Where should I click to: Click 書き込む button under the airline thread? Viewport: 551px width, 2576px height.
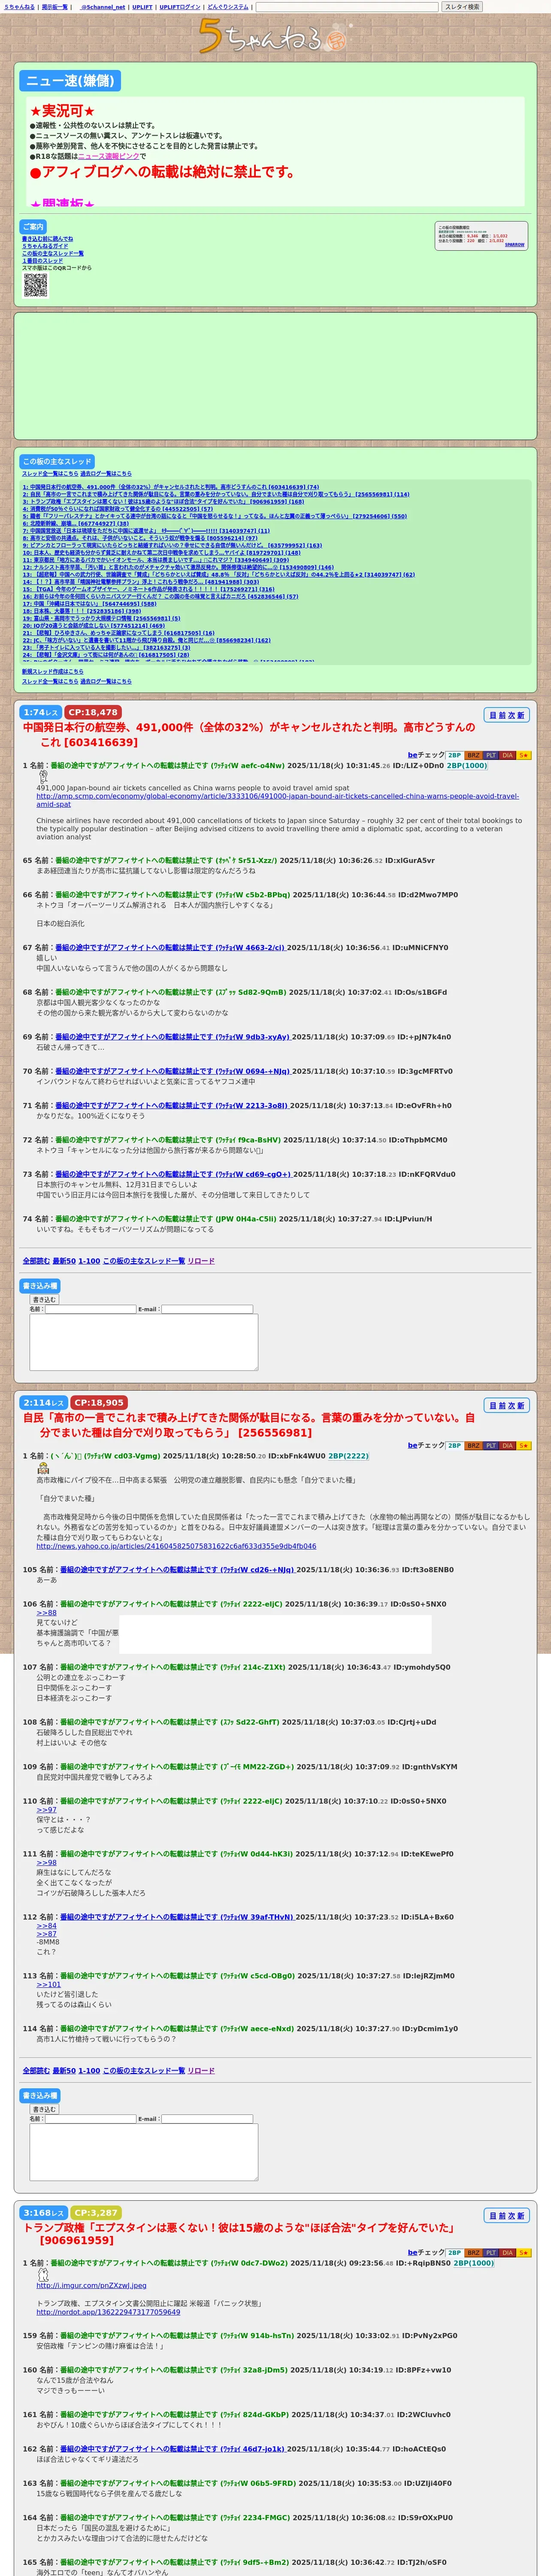[44, 1299]
